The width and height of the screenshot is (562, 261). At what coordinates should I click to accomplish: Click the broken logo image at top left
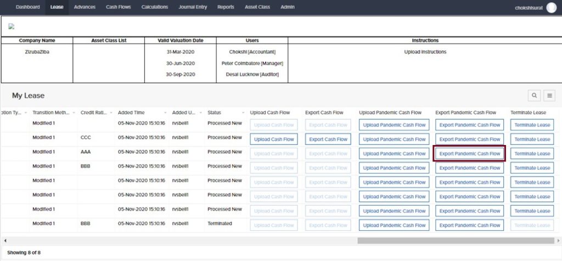tap(11, 26)
